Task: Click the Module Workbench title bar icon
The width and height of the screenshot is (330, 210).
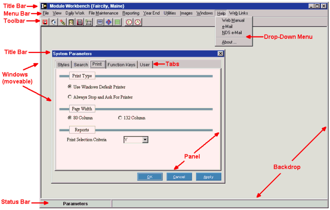Action: point(44,5)
